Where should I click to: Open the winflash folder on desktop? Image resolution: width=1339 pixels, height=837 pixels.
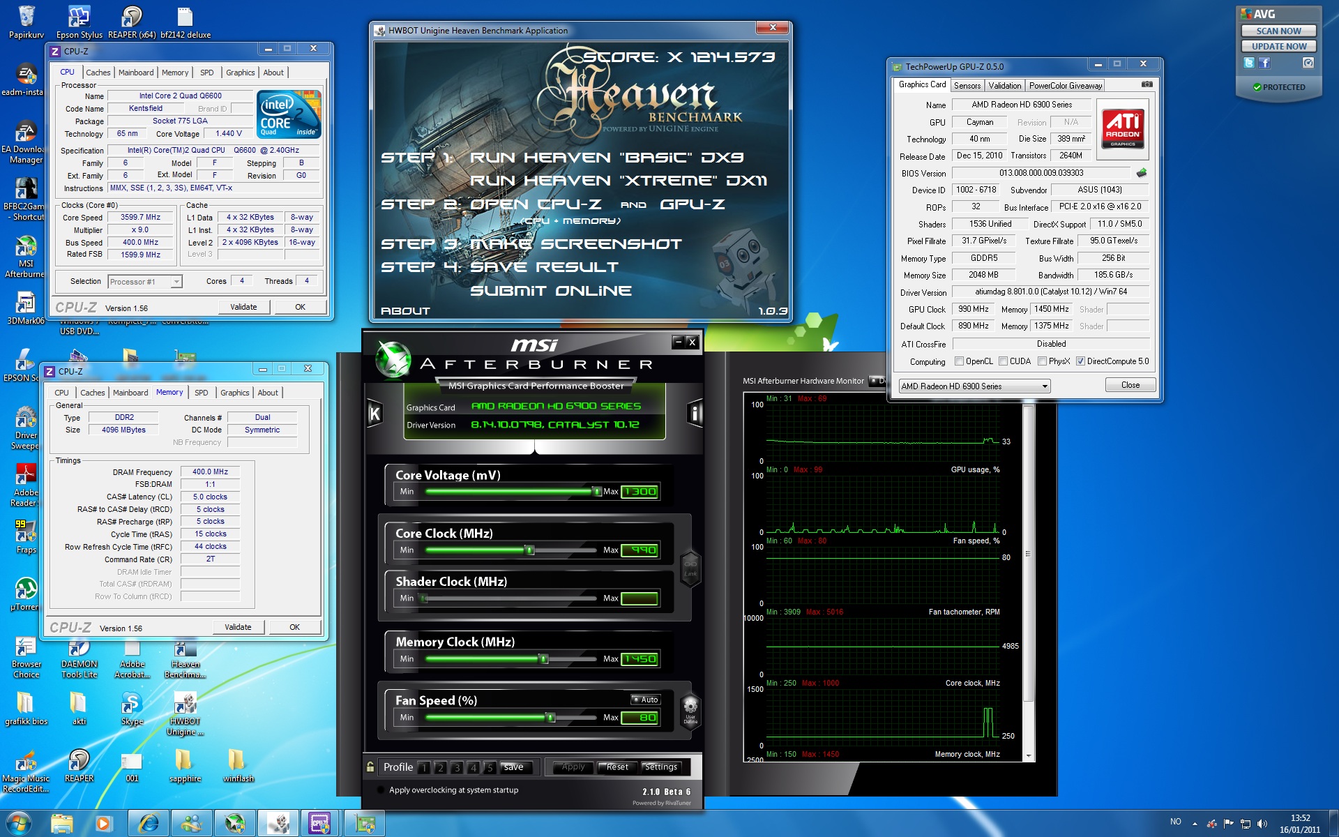(x=238, y=765)
